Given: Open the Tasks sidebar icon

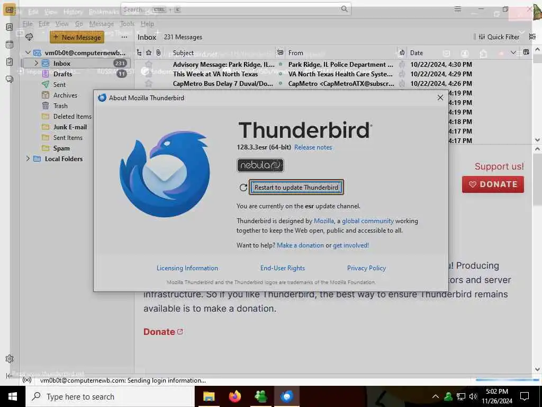Looking at the screenshot, I should tap(10, 61).
